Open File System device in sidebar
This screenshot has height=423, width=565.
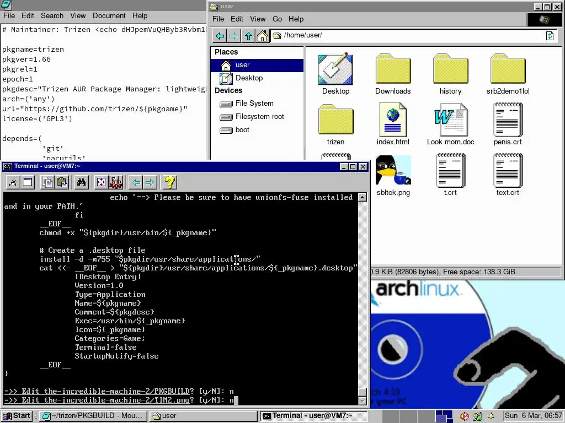tap(257, 104)
